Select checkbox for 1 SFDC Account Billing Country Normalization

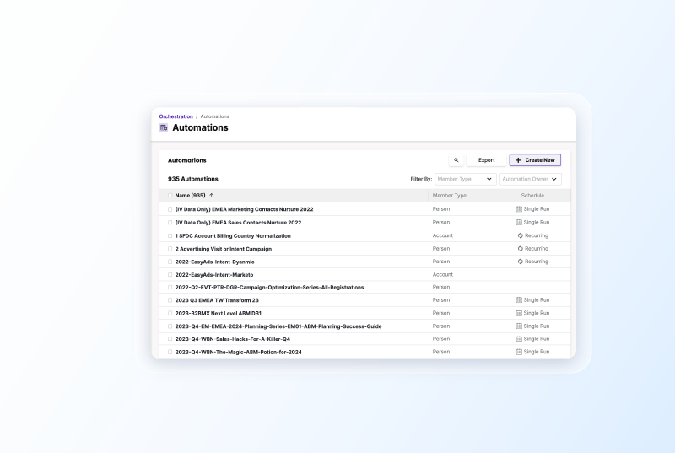coord(170,235)
